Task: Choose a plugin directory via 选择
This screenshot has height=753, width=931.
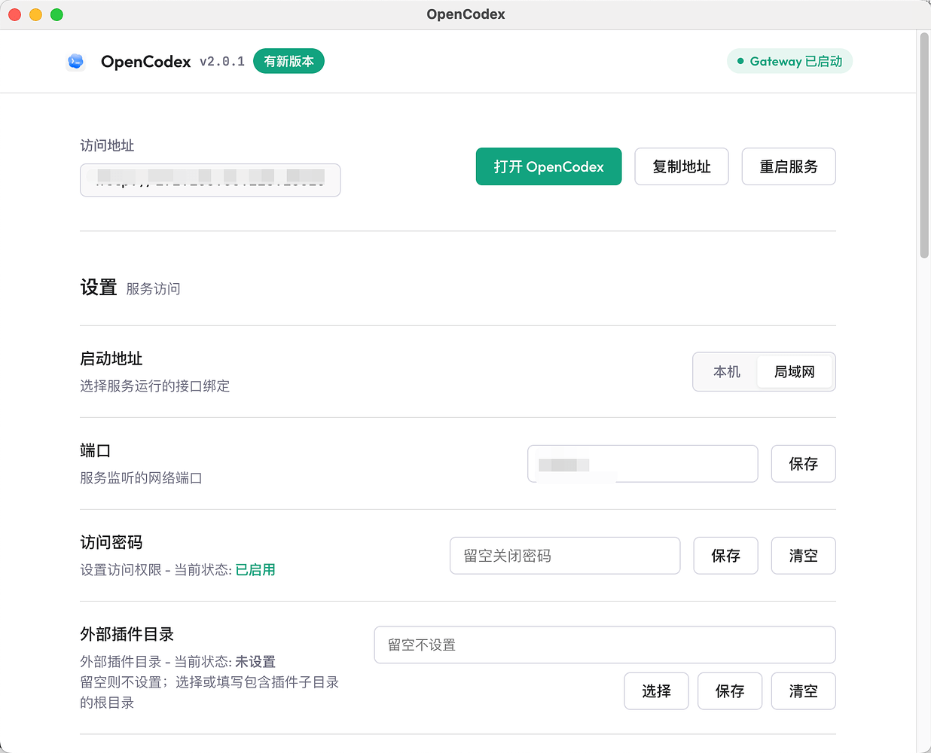Action: [x=656, y=691]
